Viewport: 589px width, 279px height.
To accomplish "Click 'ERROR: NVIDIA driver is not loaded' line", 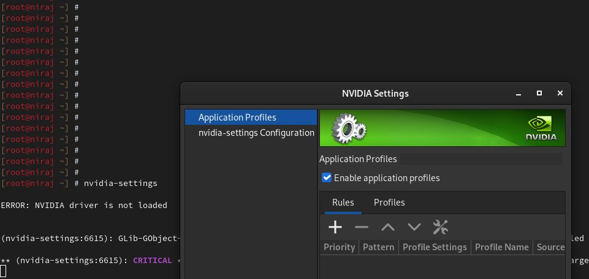I will pos(84,205).
